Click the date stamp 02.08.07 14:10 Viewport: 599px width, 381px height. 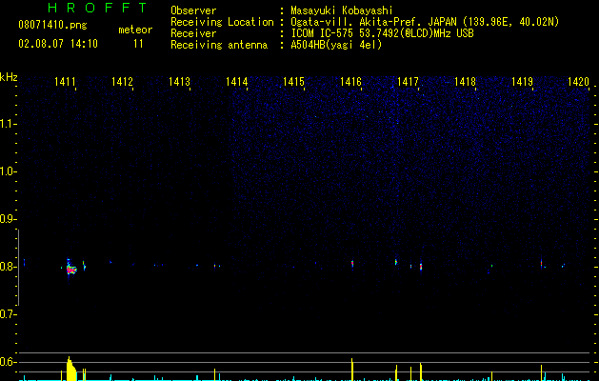[58, 44]
